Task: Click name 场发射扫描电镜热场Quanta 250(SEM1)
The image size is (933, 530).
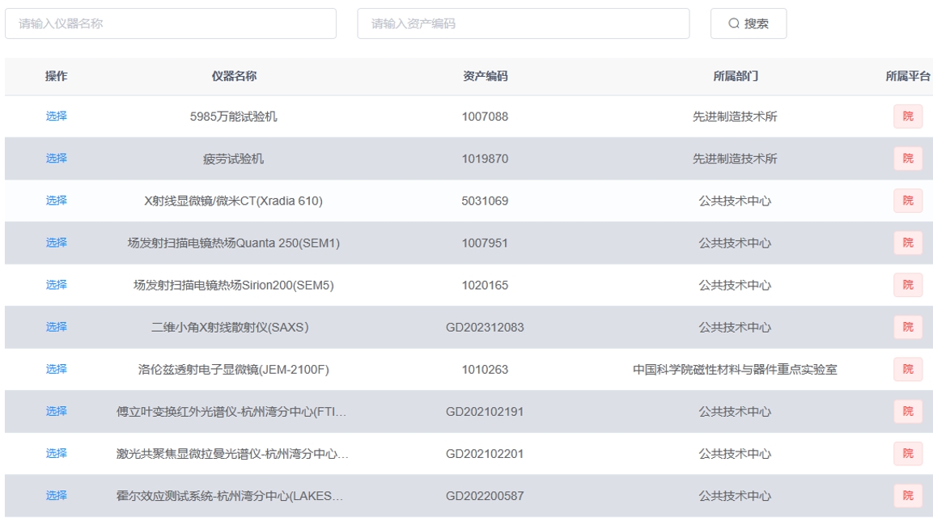Action: tap(233, 244)
